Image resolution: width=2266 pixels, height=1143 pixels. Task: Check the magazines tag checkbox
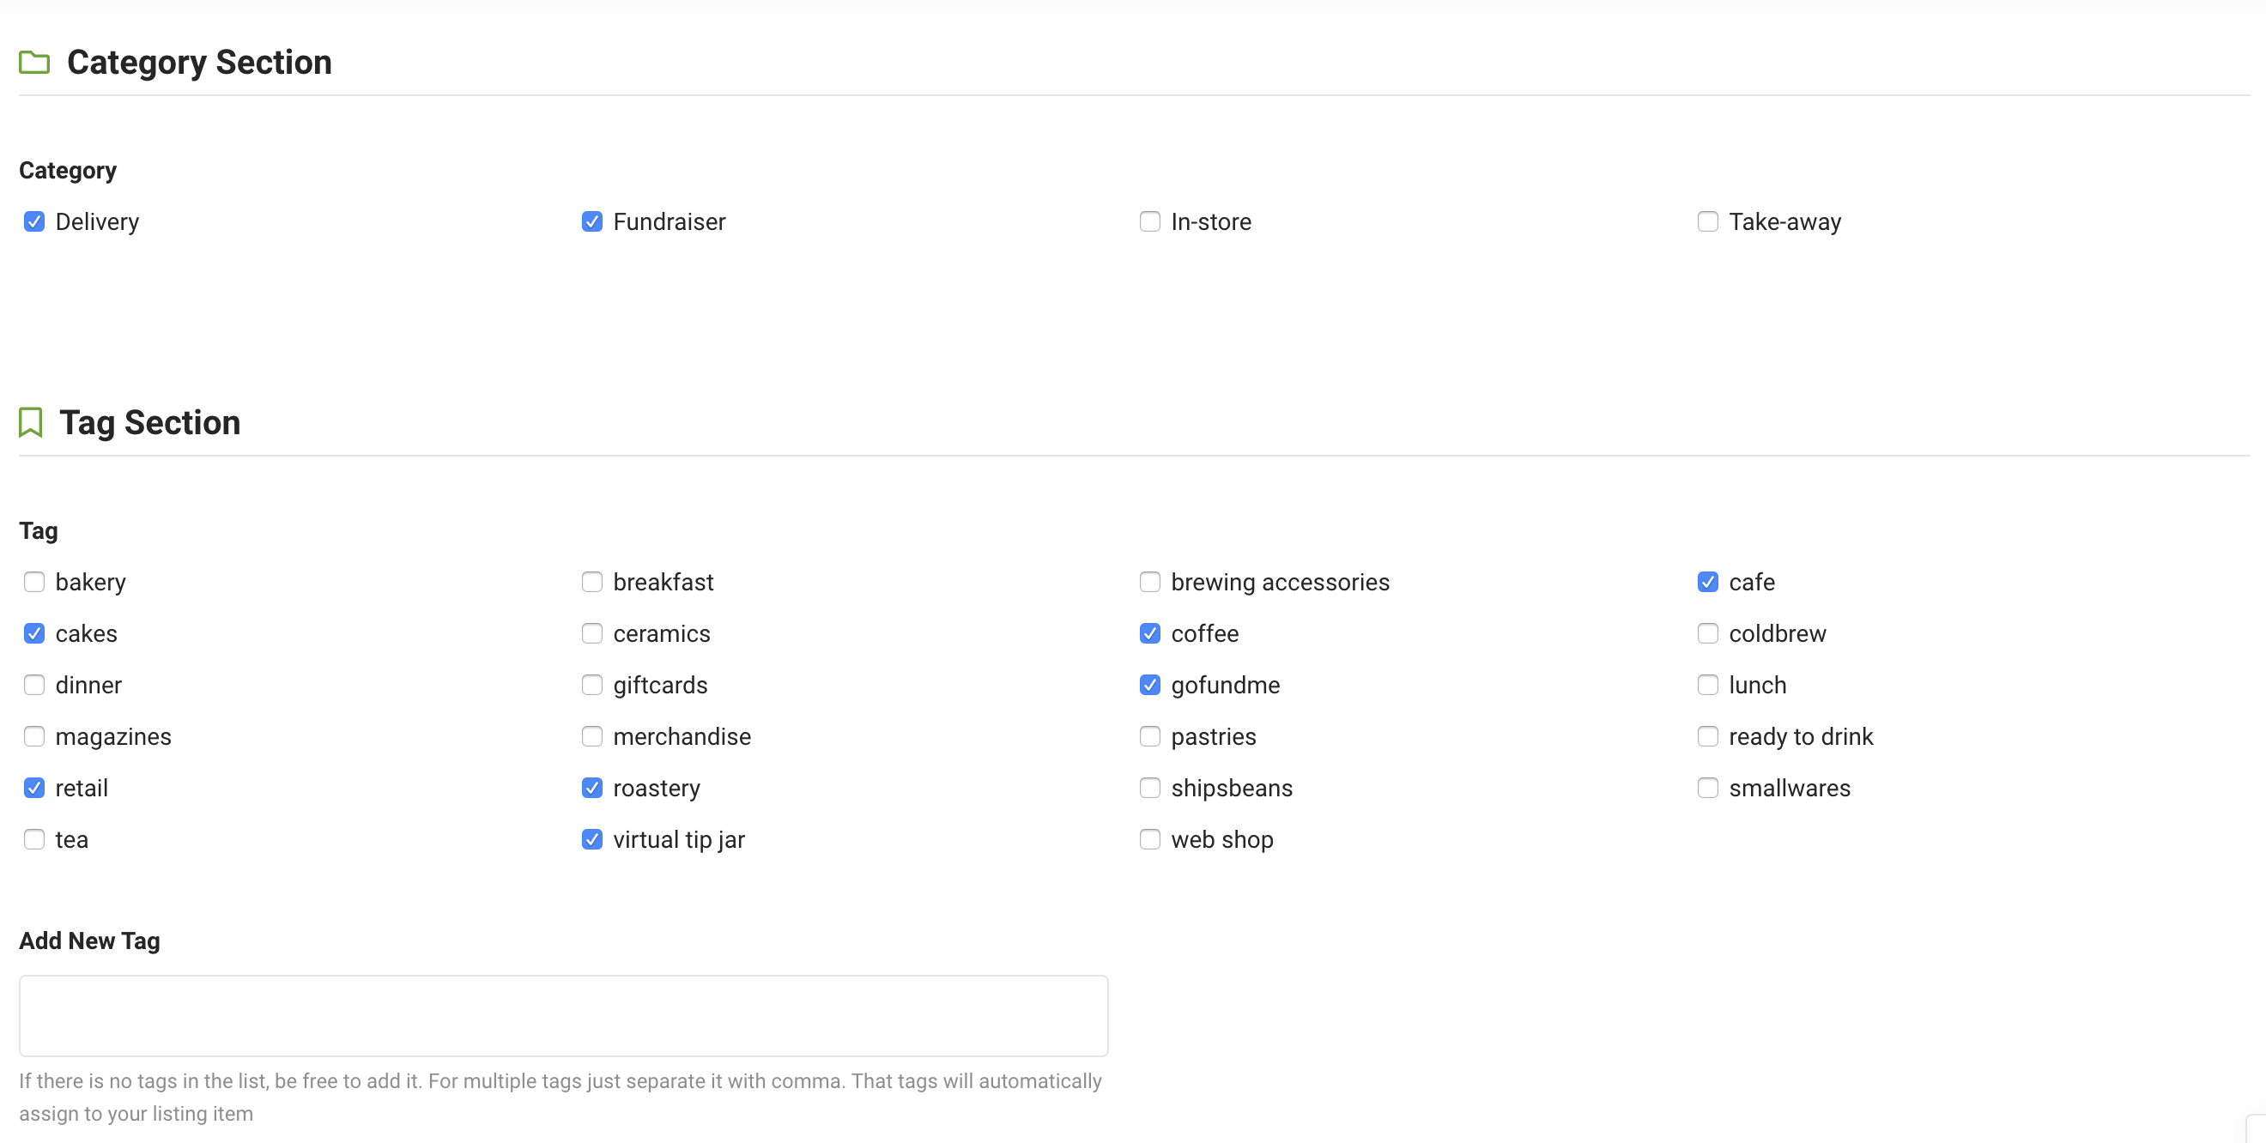34,737
